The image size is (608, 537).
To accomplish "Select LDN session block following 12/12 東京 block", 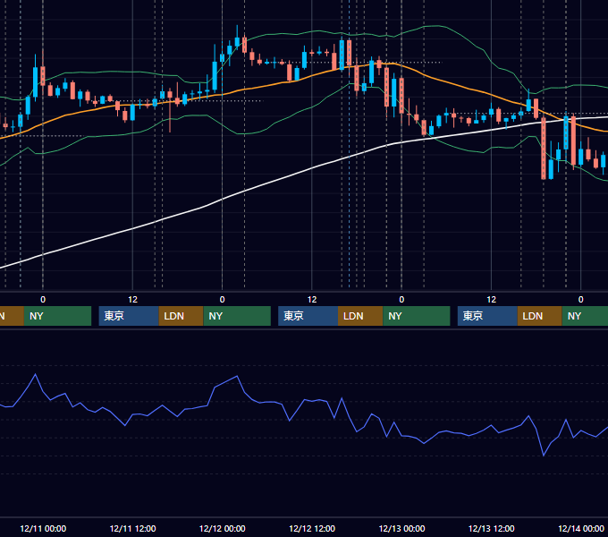I will tap(360, 316).
